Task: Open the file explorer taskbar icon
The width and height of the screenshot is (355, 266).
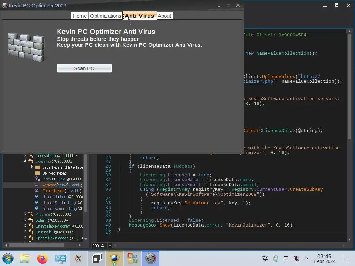Action: [25, 258]
